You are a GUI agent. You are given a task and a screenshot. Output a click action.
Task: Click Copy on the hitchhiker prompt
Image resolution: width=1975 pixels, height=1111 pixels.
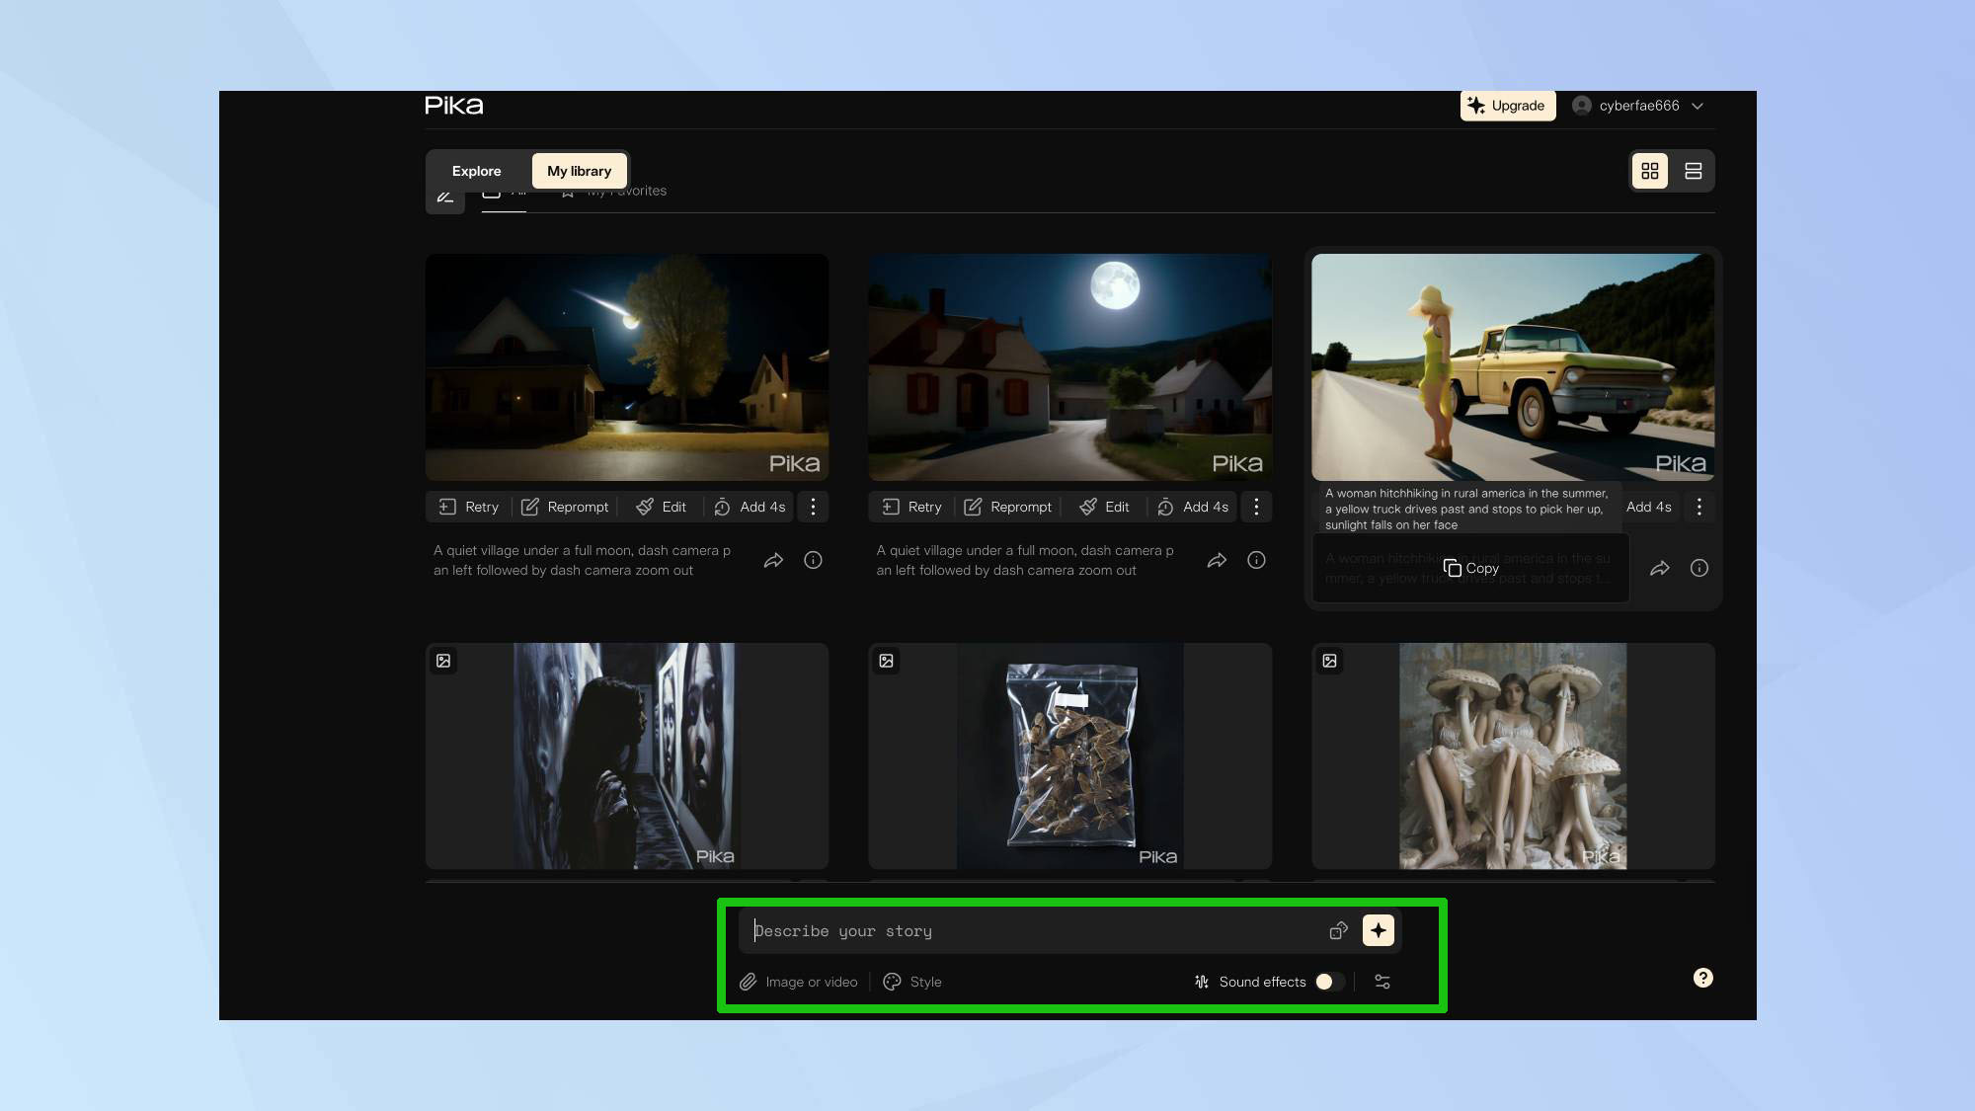click(1470, 568)
